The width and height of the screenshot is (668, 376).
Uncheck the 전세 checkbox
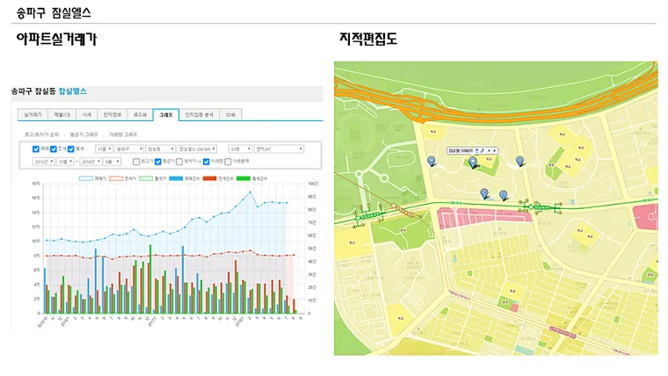pyautogui.click(x=54, y=149)
